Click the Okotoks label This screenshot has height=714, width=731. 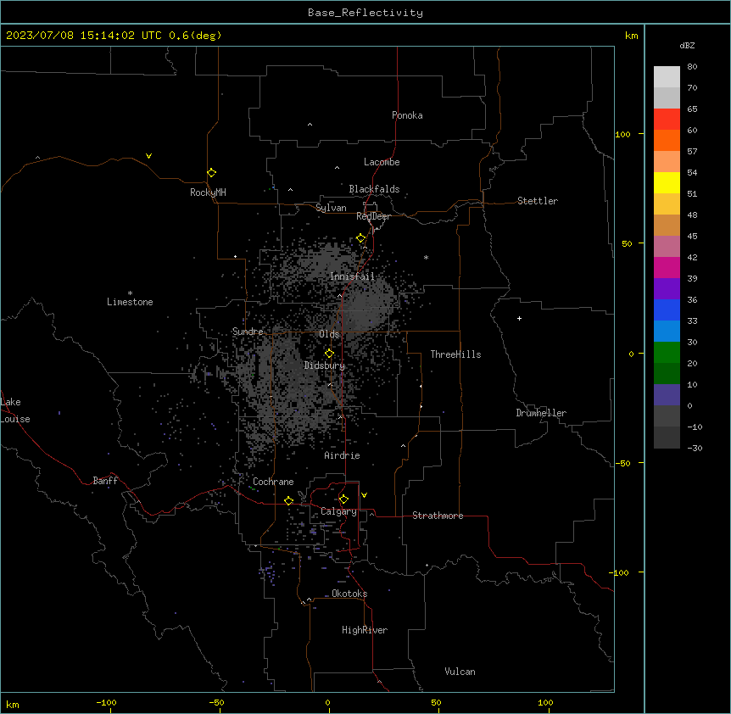[x=349, y=594]
